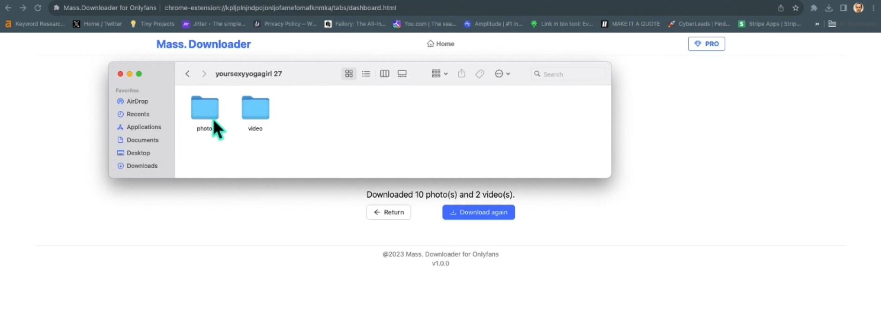
Task: Open the Jitter bookmark
Action: 214,24
